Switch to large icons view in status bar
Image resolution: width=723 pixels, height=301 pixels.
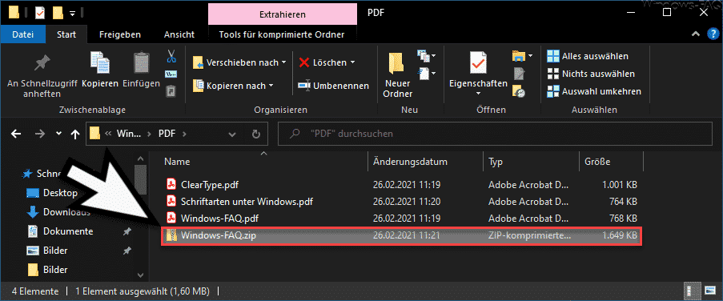pyautogui.click(x=710, y=291)
